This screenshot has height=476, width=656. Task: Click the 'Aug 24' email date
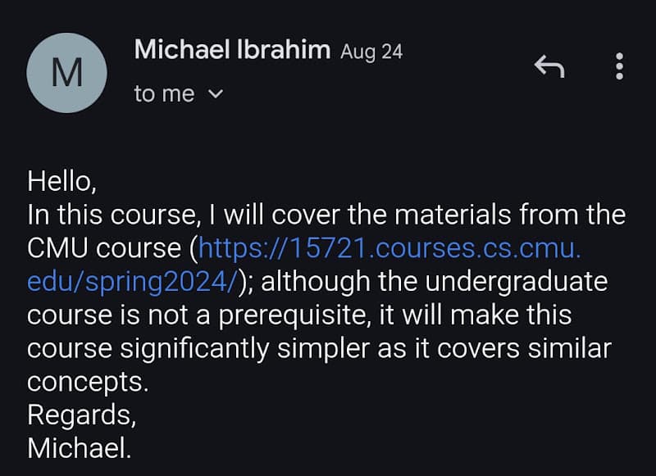[371, 52]
